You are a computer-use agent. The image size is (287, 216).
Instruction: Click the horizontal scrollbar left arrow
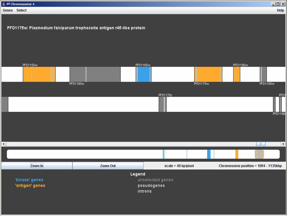[x=4, y=144]
